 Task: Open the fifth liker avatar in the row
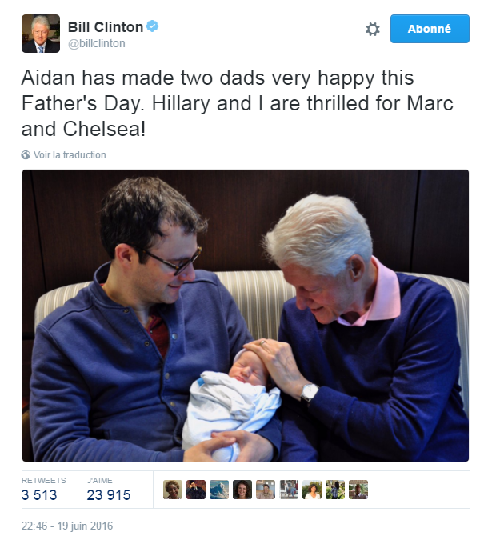tap(266, 490)
